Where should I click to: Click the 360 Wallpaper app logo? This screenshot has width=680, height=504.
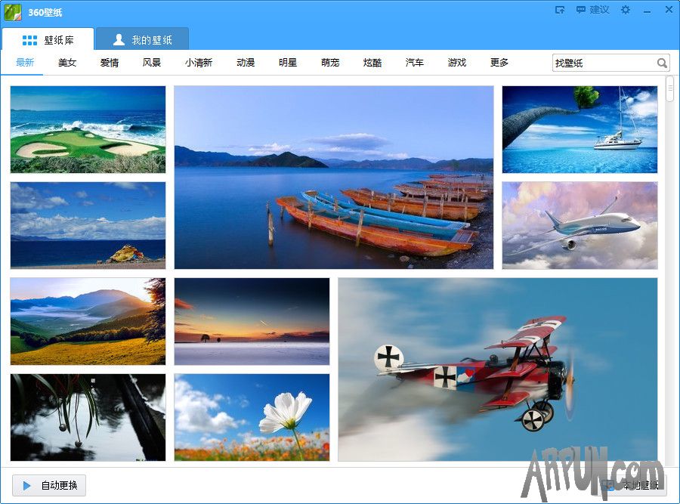13,12
